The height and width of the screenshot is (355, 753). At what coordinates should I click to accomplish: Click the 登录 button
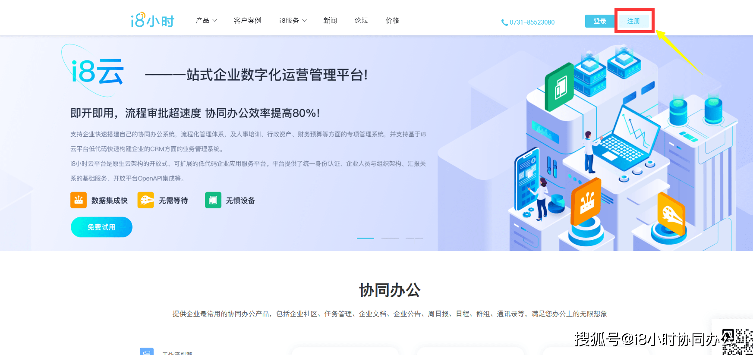click(x=600, y=21)
